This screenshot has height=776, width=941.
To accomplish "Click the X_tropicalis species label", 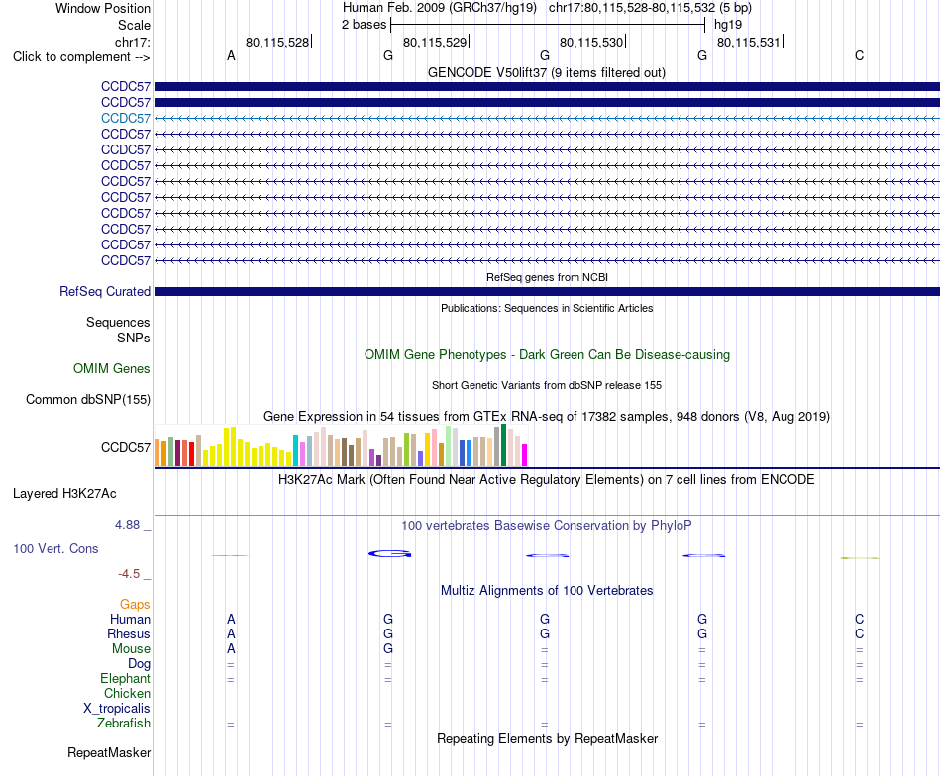I will (x=117, y=709).
